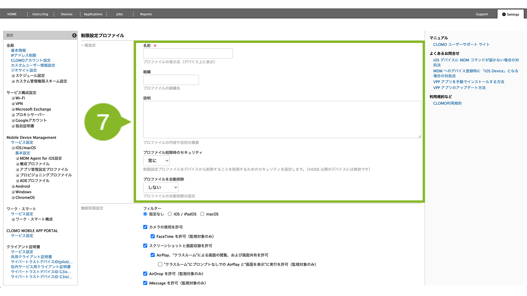Open プロファイルを自動削除 dropdown
The width and height of the screenshot is (527, 296).
coord(161,187)
